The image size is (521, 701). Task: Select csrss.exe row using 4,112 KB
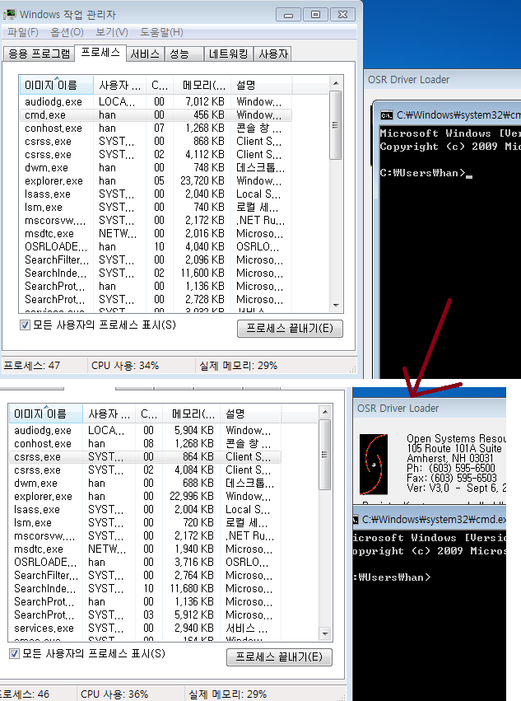(x=156, y=155)
